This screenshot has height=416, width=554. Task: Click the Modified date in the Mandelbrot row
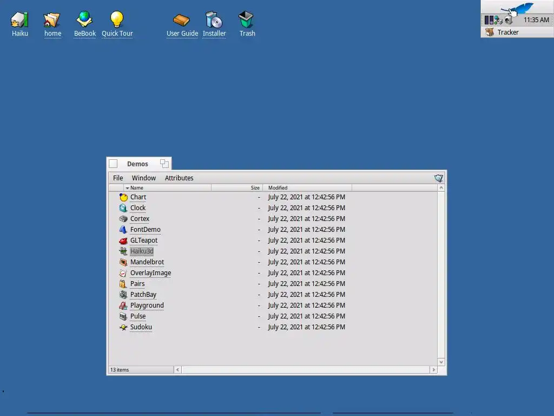click(x=307, y=262)
